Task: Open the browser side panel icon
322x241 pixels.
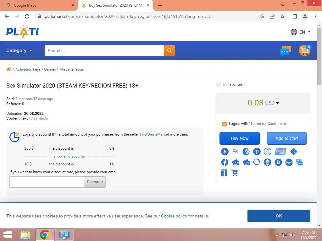Action: 295,16
